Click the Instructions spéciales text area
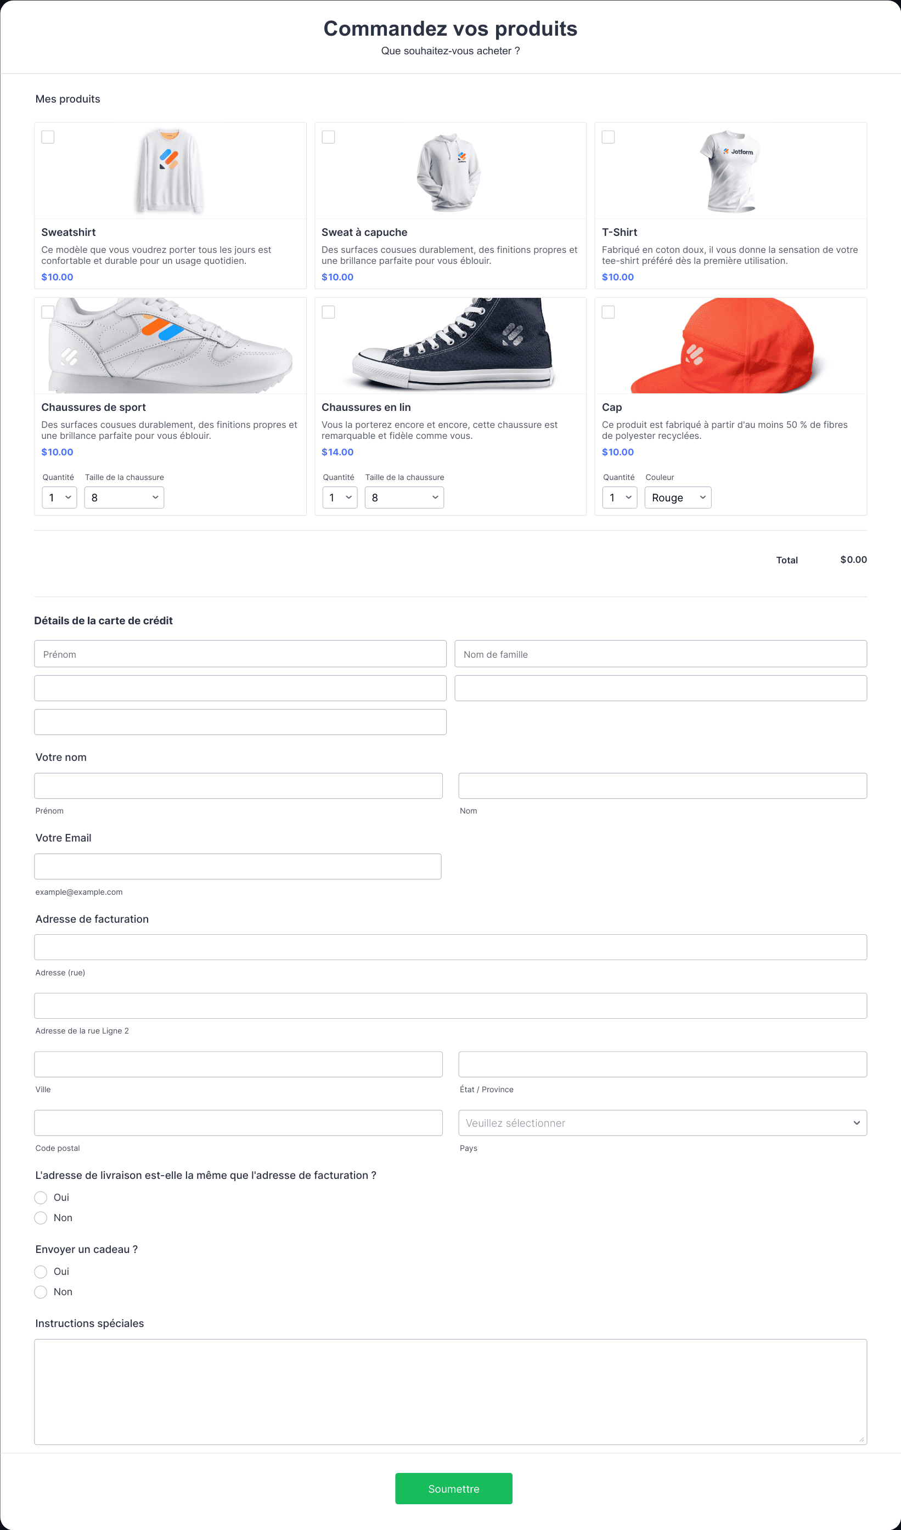 pyautogui.click(x=450, y=1392)
